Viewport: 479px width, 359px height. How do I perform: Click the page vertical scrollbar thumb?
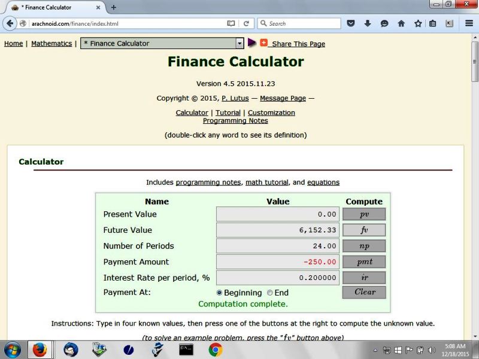[475, 62]
